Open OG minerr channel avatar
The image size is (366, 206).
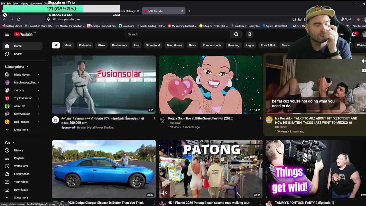click(x=269, y=120)
